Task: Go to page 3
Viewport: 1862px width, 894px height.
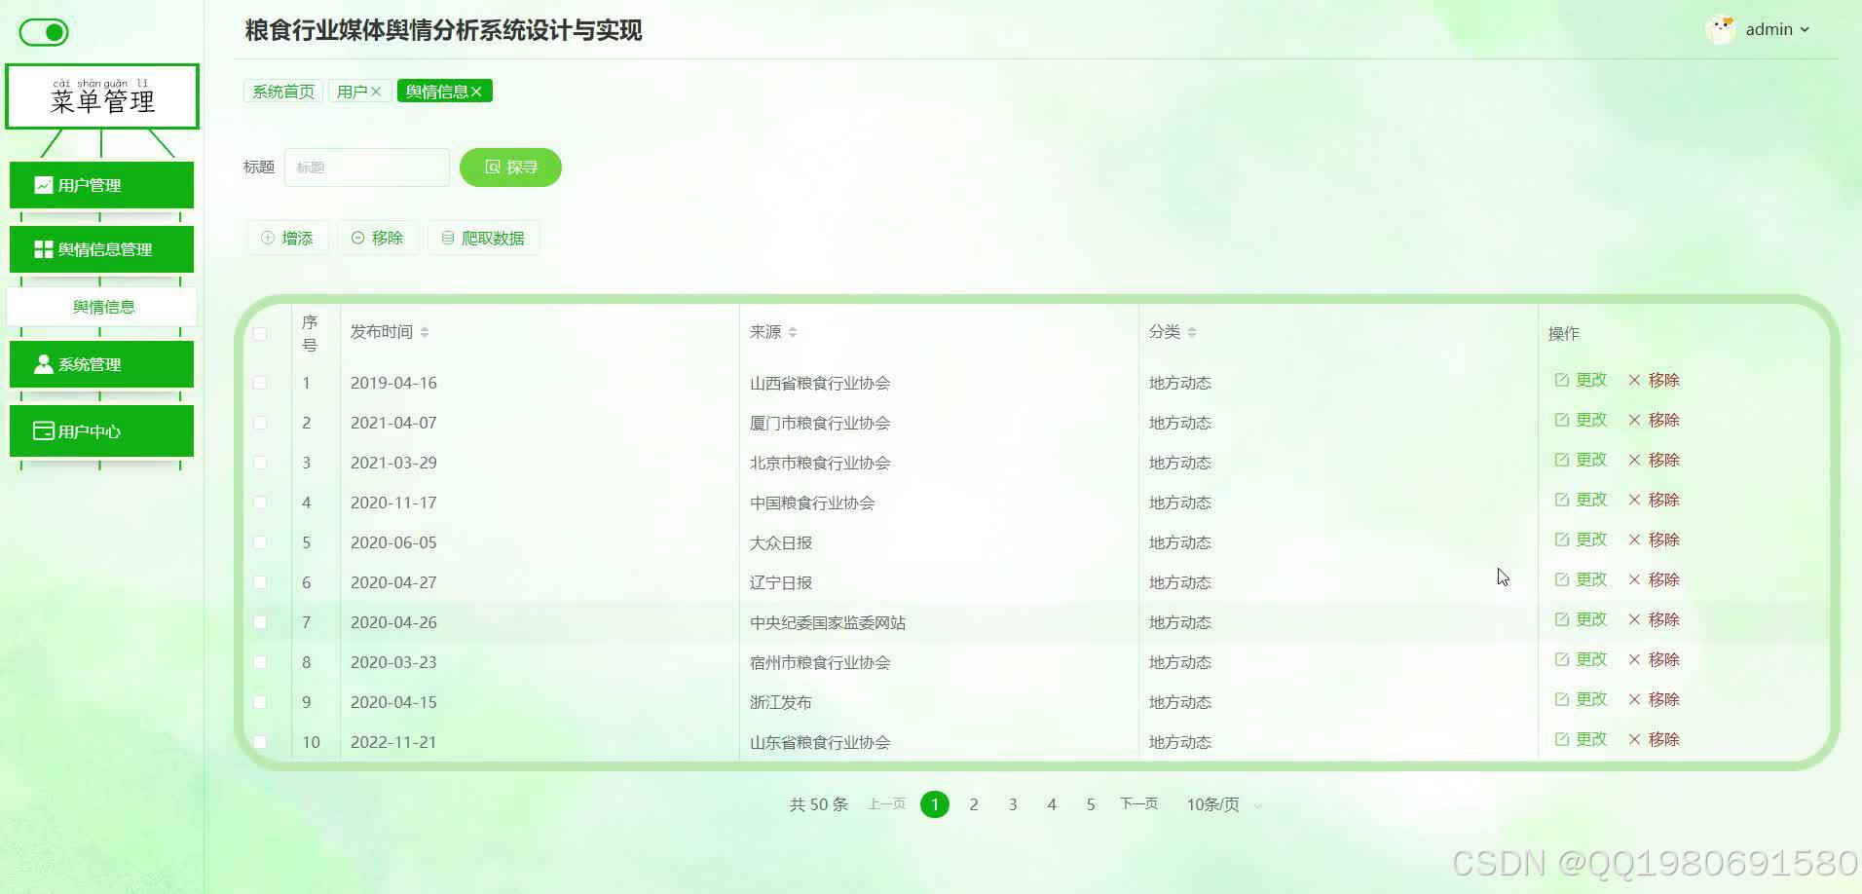Action: tap(1013, 804)
